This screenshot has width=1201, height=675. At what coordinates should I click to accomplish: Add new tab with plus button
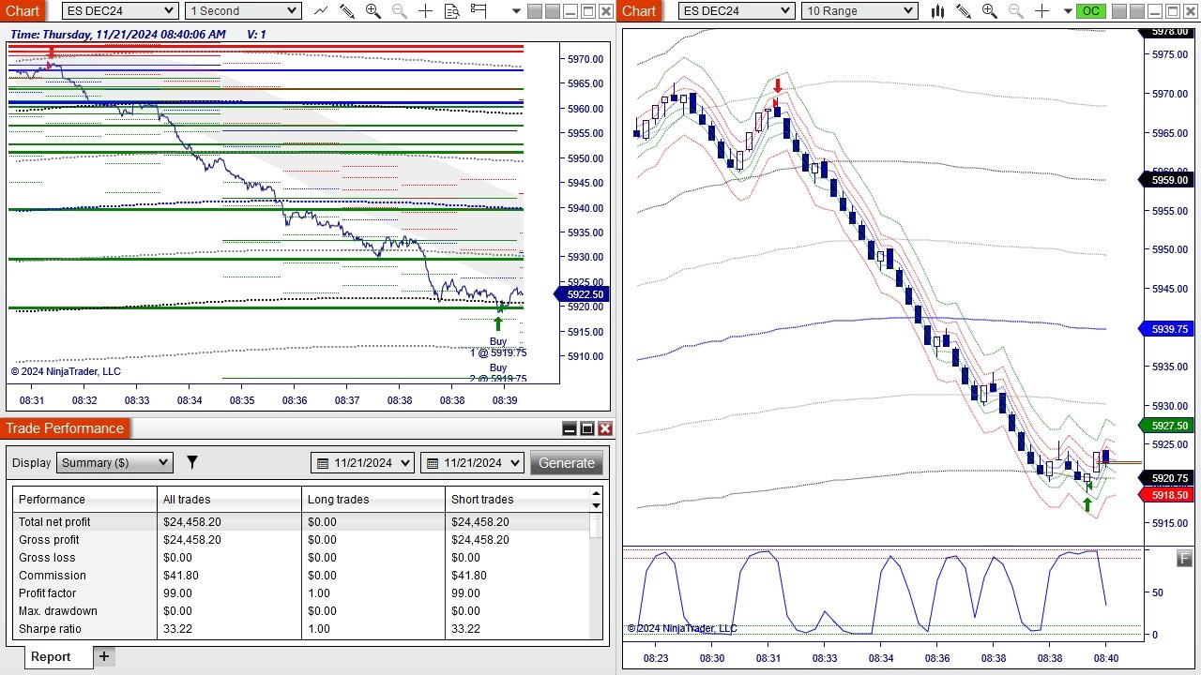click(x=104, y=656)
